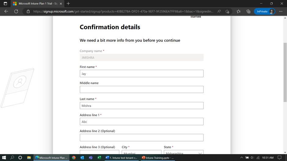The height and width of the screenshot is (161, 287).
Task: Select the Microsoft Intune Plan 1 Trial tab
Action: tap(38, 3)
